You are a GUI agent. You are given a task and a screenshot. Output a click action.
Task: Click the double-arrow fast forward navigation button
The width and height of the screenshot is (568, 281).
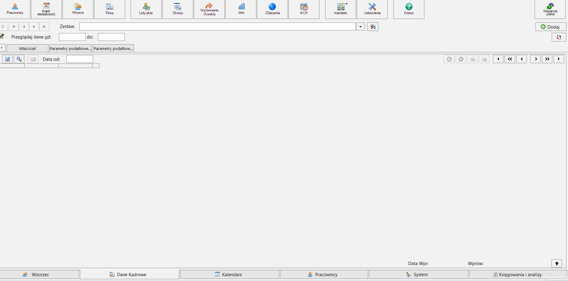547,59
